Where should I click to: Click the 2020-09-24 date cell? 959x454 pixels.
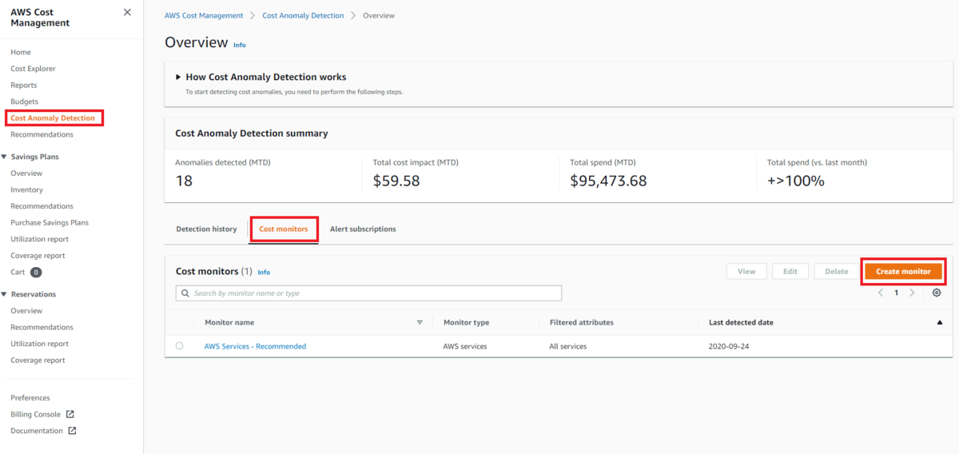729,347
